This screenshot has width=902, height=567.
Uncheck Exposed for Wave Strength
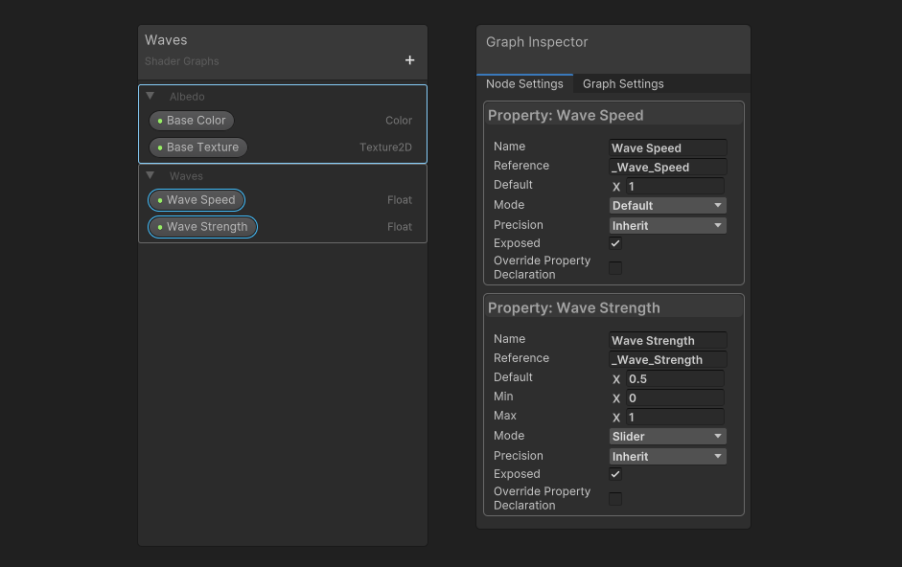tap(614, 474)
